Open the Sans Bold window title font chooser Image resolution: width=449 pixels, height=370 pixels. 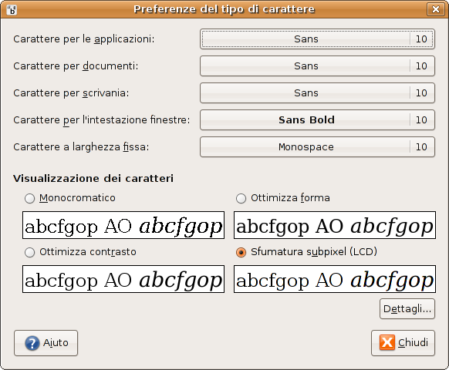tap(317, 120)
